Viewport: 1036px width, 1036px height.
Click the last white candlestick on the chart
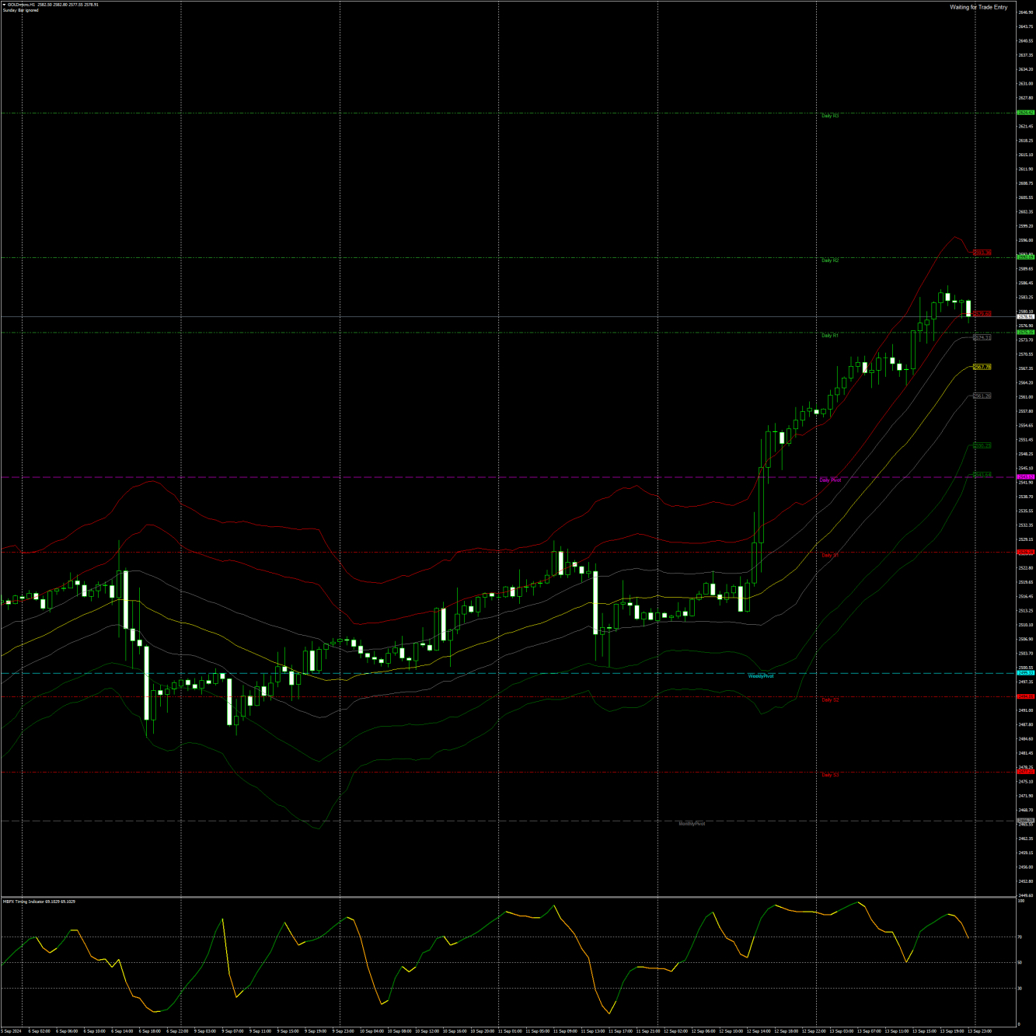[x=968, y=308]
